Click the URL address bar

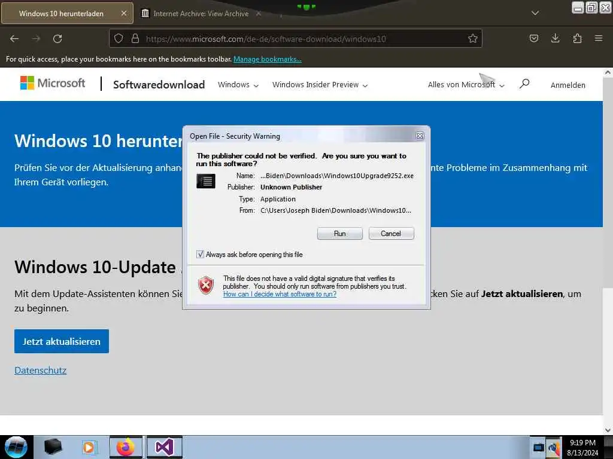click(295, 38)
